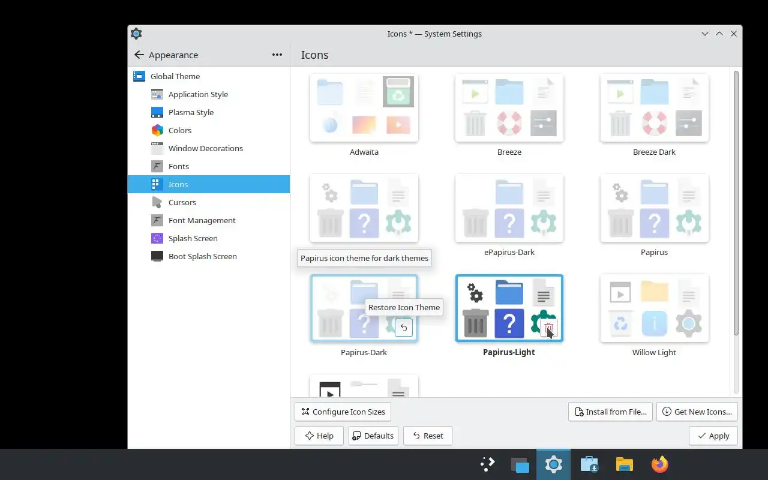Viewport: 768px width, 480px height.
Task: Click the Papirus-Dark theme name label
Action: click(364, 352)
